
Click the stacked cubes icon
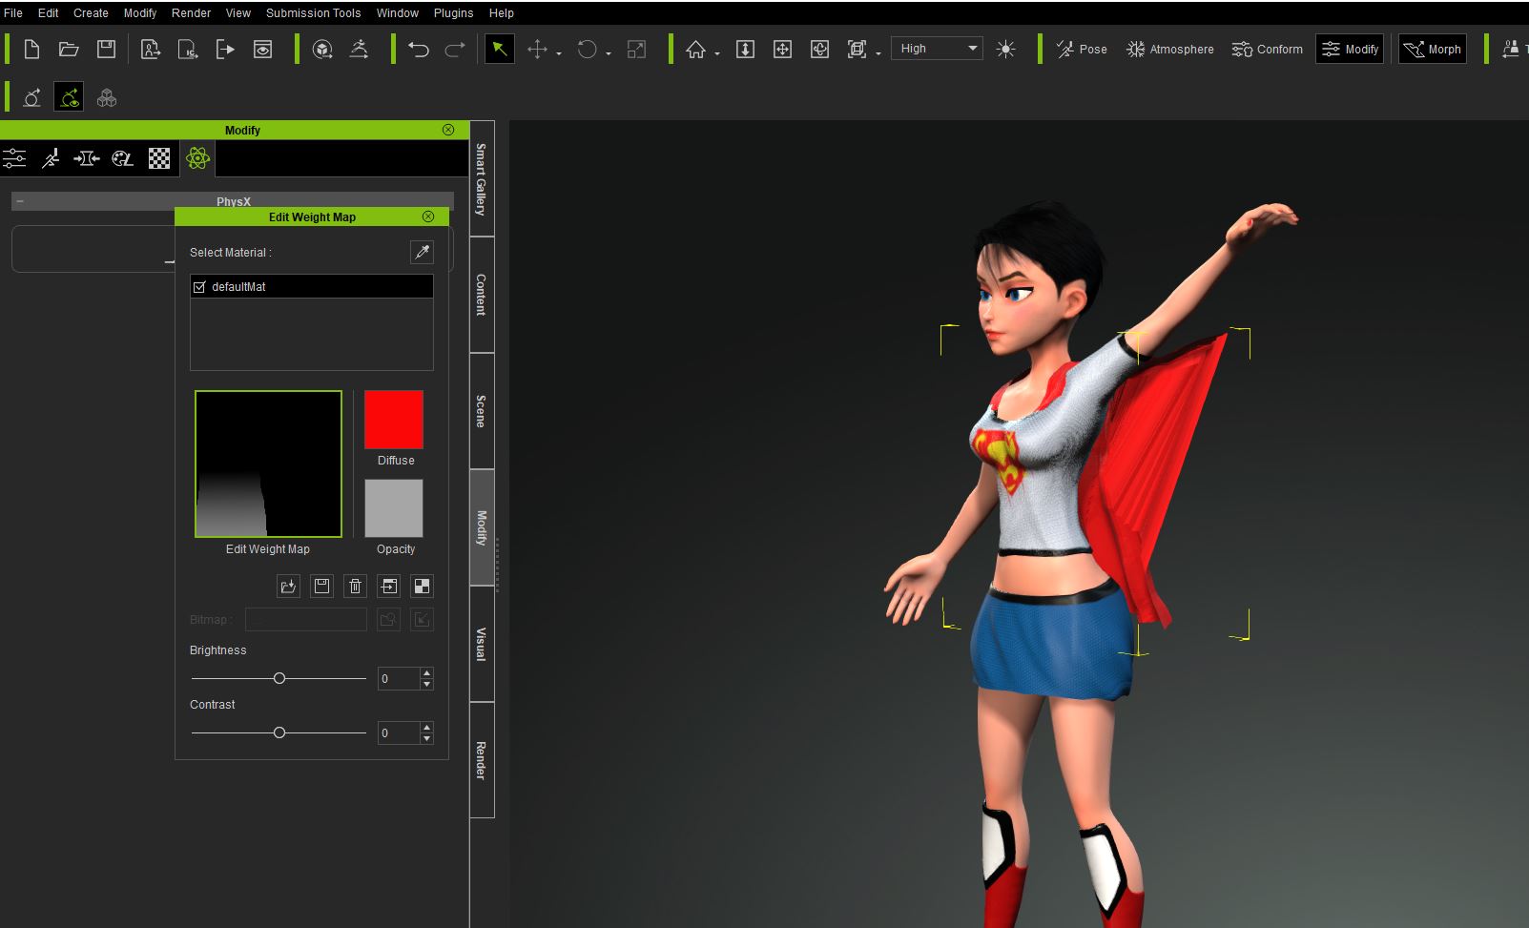pyautogui.click(x=107, y=97)
